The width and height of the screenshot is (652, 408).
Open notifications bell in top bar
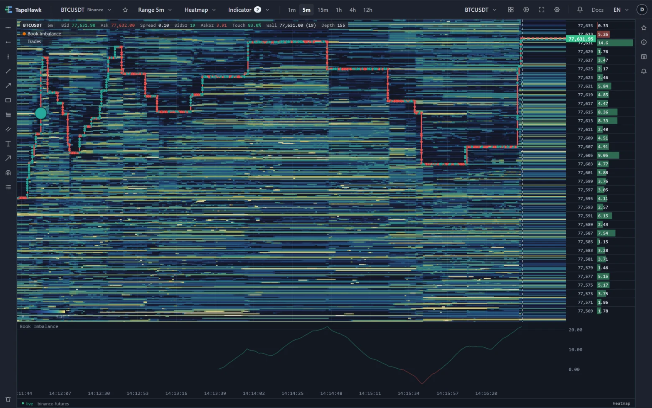580,10
